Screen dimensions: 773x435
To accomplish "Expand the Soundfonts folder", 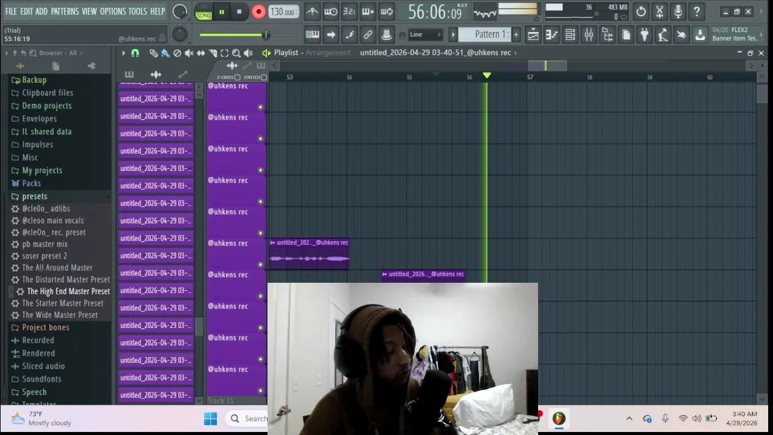I will tap(41, 379).
